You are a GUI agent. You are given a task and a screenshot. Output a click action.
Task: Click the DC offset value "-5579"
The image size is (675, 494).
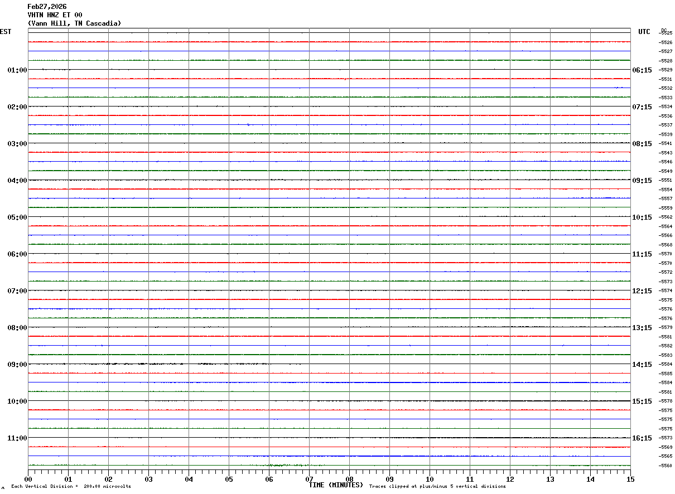666,327
